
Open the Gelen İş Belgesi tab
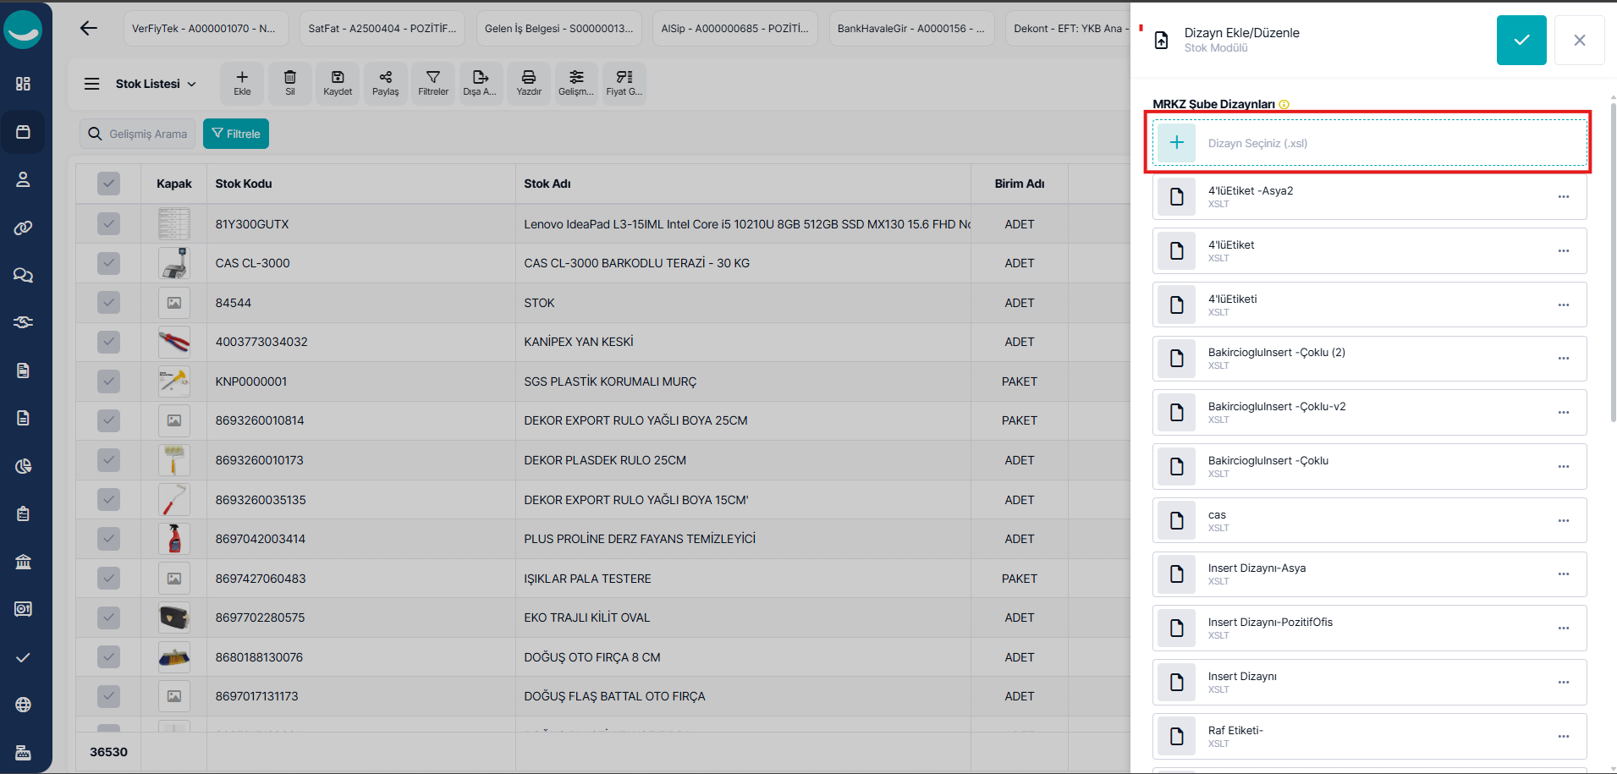pyautogui.click(x=558, y=28)
